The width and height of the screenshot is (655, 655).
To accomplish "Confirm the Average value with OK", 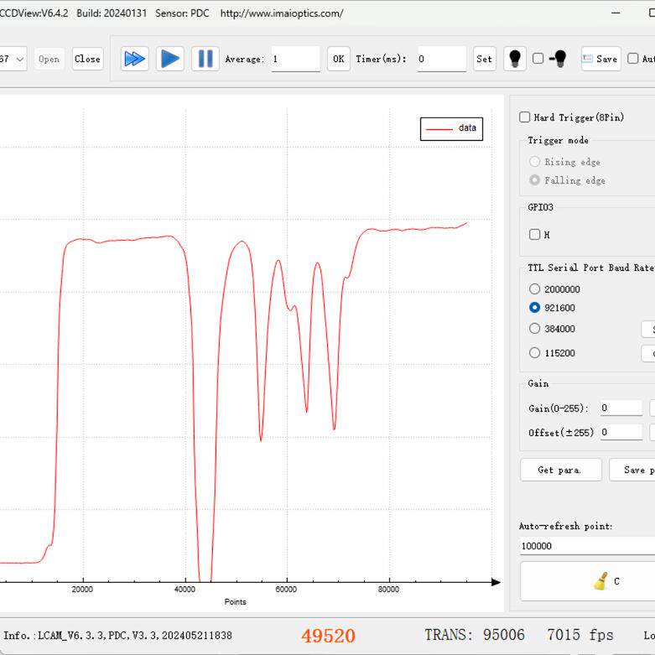I will click(338, 59).
